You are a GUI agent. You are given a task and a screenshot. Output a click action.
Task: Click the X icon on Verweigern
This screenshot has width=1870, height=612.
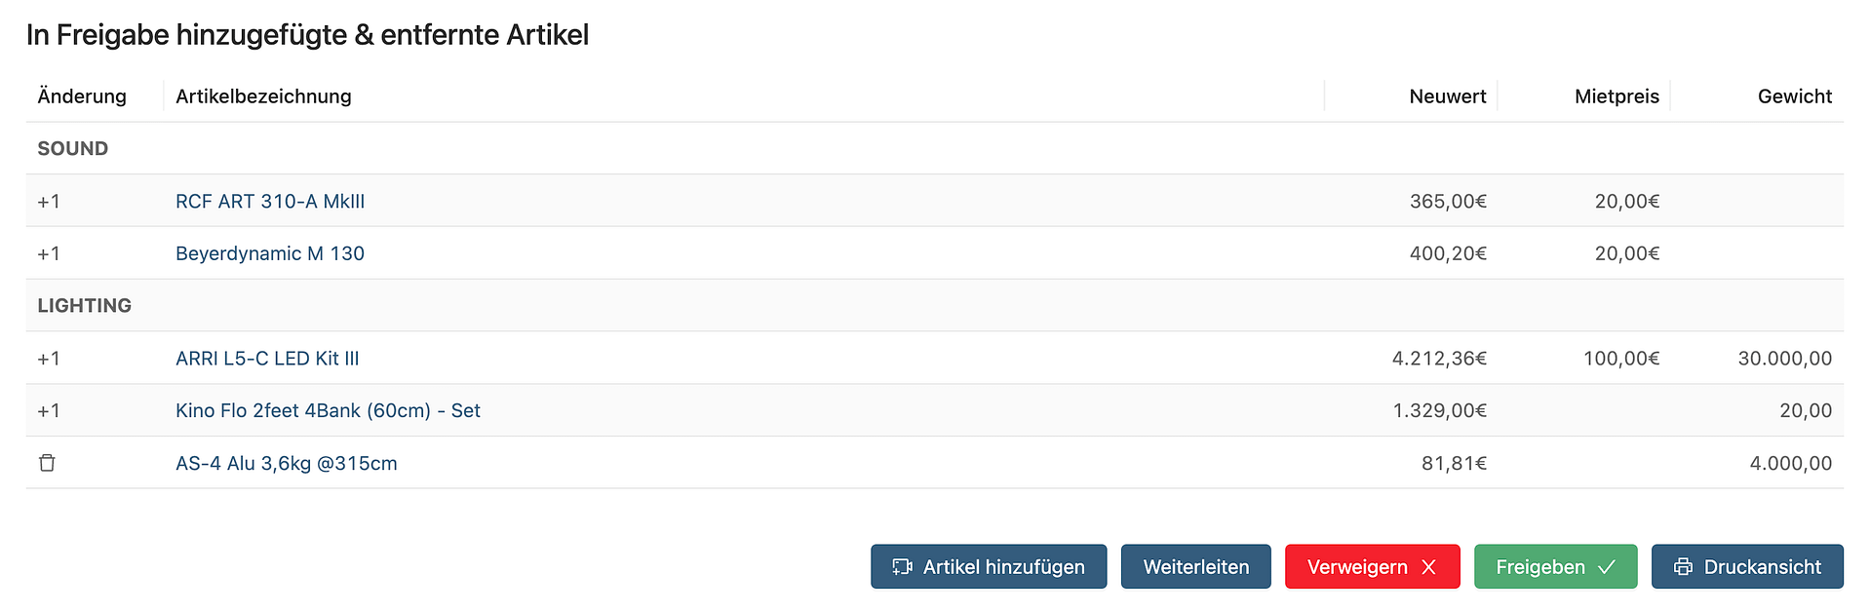(x=1428, y=567)
